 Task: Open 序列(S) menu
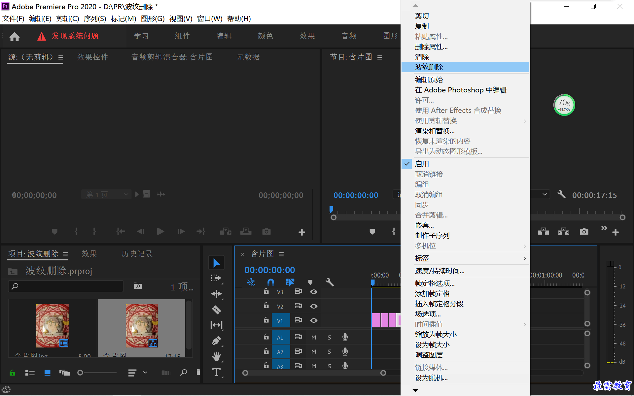95,19
